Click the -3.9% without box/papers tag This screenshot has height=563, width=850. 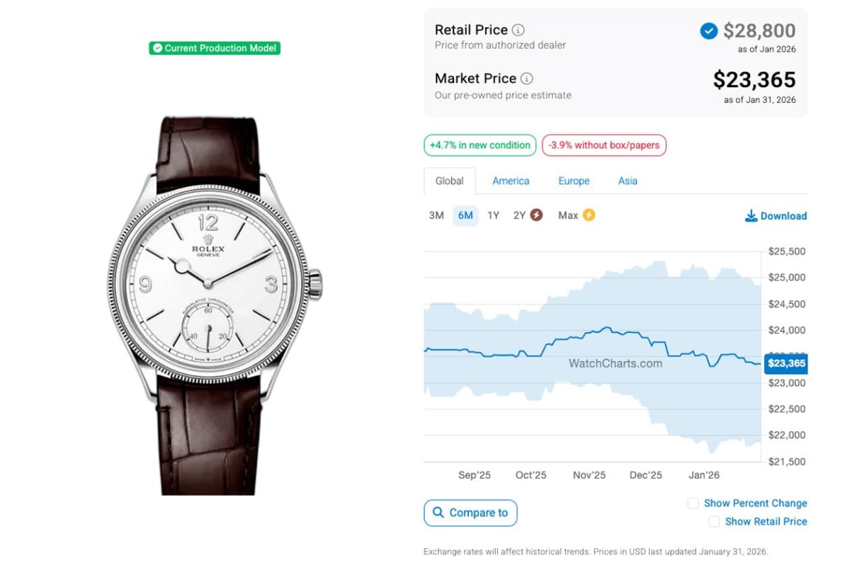603,145
